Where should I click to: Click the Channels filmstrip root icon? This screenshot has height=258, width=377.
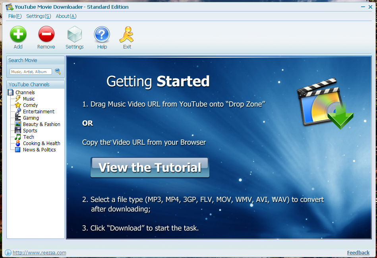coord(11,92)
